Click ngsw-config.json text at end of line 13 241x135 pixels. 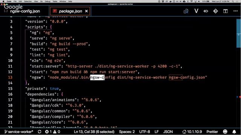(x=187, y=78)
